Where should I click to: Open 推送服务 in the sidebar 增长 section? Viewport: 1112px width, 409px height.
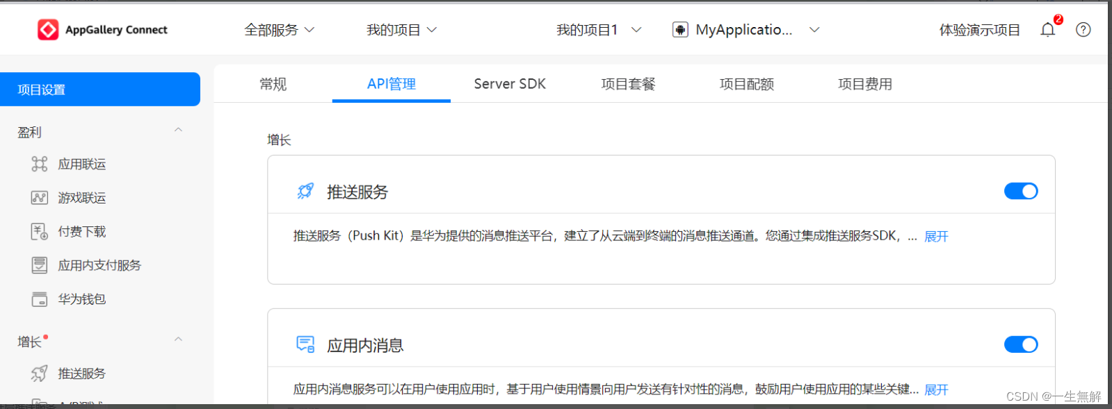coord(82,374)
